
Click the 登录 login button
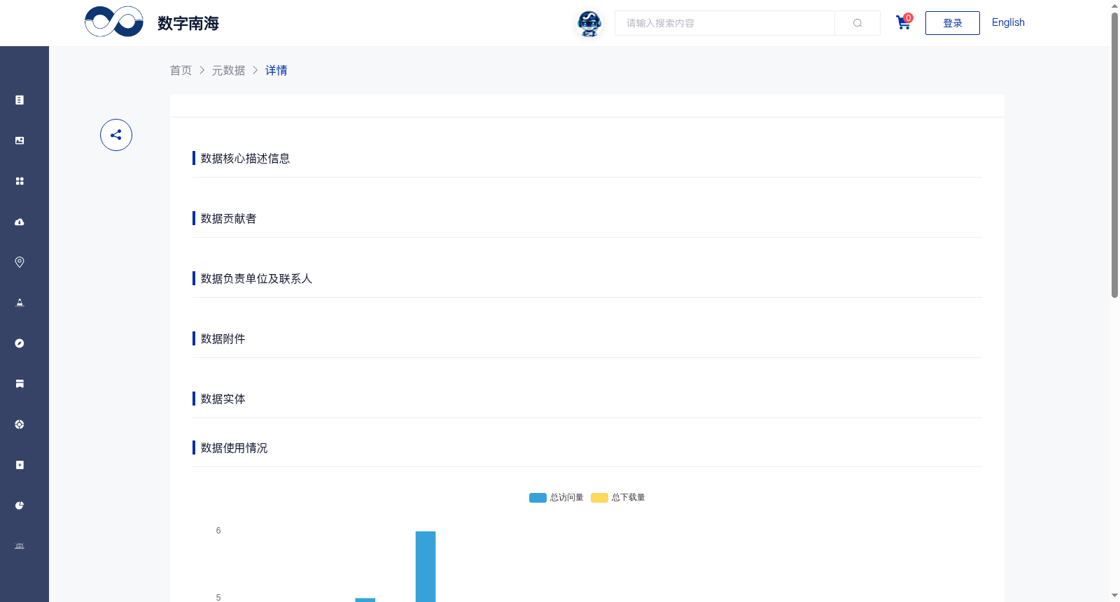(953, 23)
